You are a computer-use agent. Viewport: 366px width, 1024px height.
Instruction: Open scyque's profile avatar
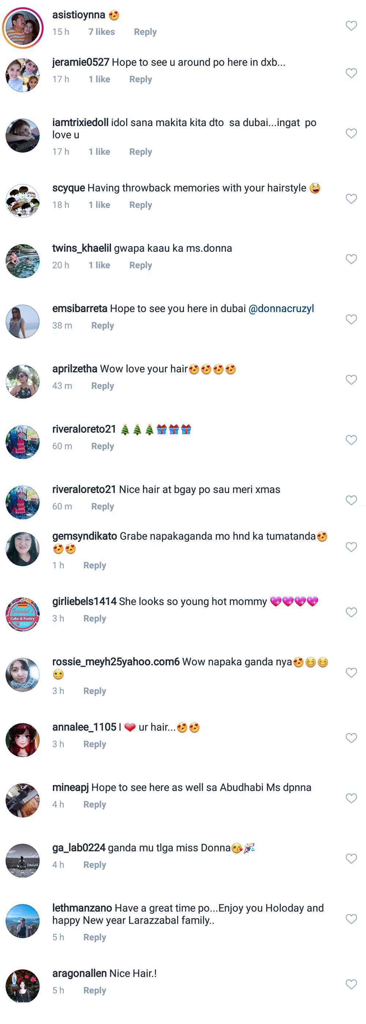[23, 201]
